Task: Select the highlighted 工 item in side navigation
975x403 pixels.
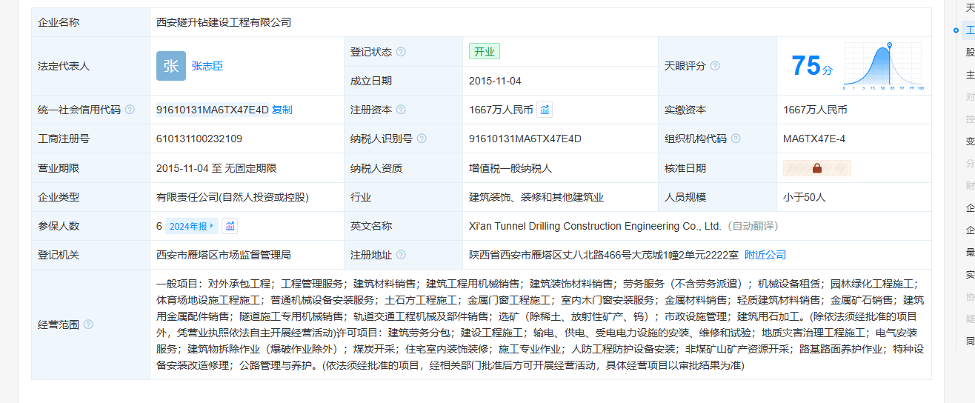Action: point(970,30)
